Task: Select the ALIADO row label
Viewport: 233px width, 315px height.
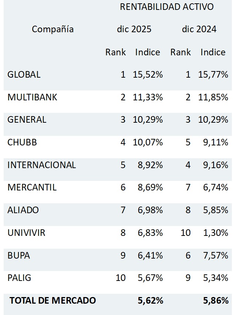Action: [23, 210]
